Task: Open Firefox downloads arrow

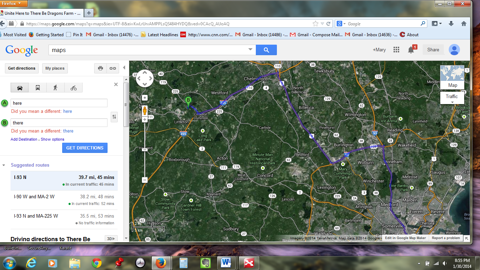Action: (451, 24)
